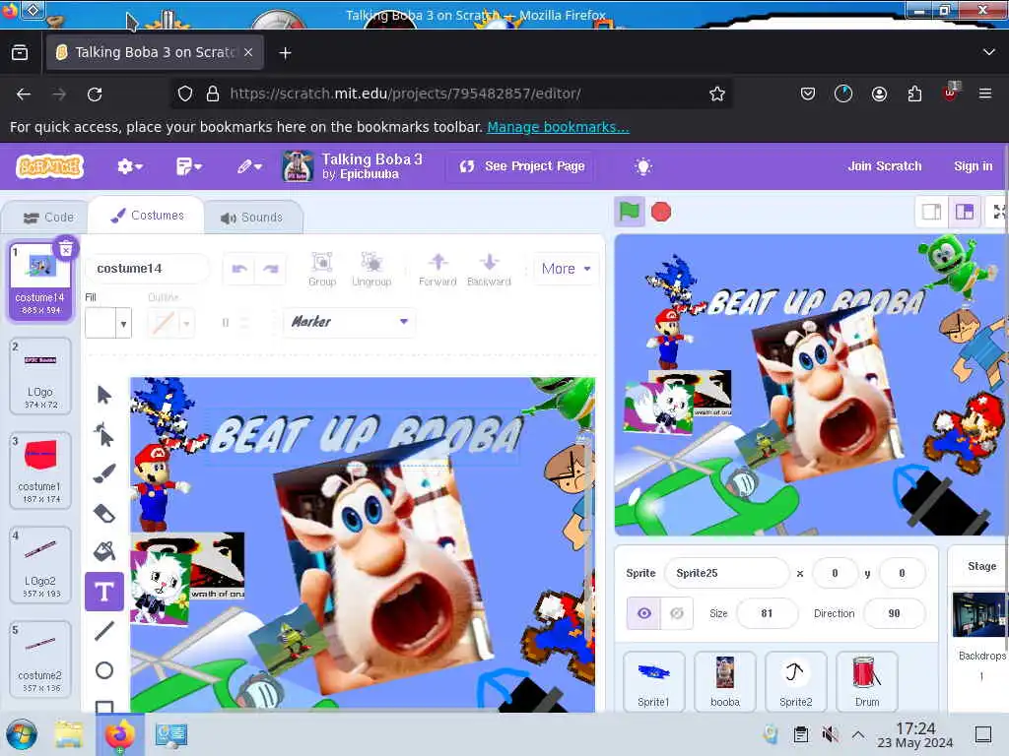The image size is (1009, 756).
Task: Move selection Backward
Action: tap(489, 269)
